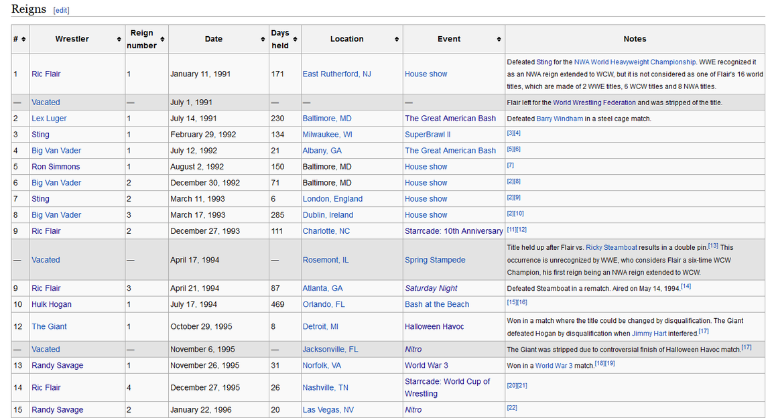Open the Bash at the Beach link
The image size is (772, 418).
pyautogui.click(x=437, y=304)
